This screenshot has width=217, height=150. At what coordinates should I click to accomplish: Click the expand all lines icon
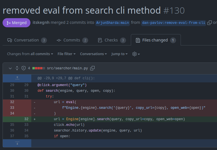[17, 68]
